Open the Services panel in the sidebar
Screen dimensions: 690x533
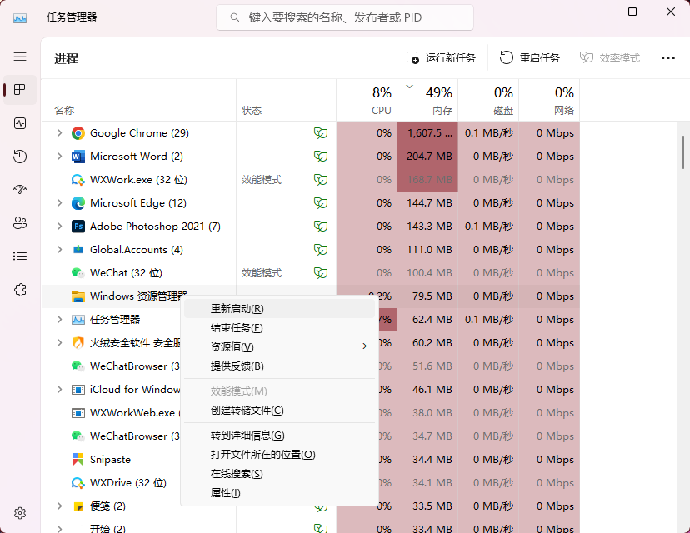click(x=20, y=289)
